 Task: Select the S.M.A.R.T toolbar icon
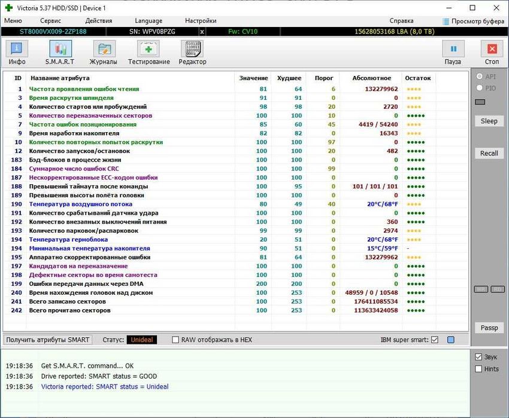[x=60, y=48]
